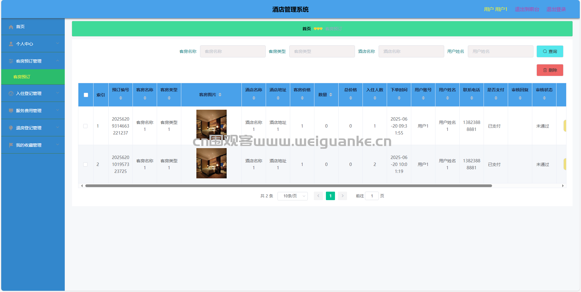Click the home icon beside 首页
581x292 pixels.
tap(11, 27)
